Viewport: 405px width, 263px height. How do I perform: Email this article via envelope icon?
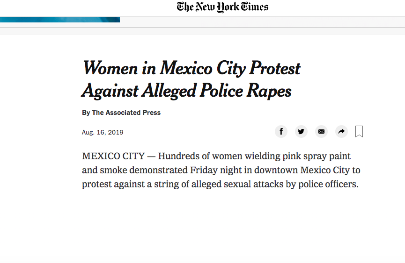[321, 132]
